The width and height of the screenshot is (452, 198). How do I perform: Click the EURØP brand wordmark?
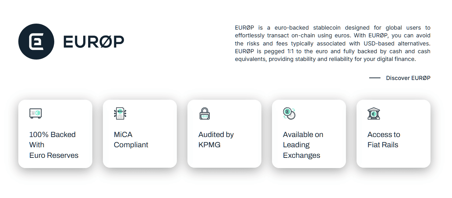pos(94,42)
